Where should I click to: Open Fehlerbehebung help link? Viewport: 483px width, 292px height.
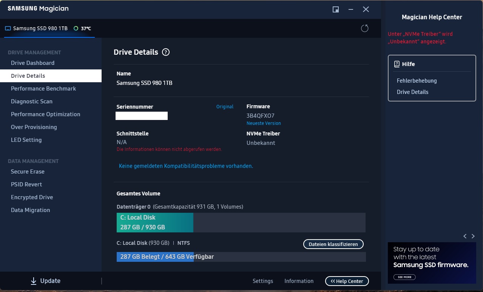pyautogui.click(x=417, y=81)
